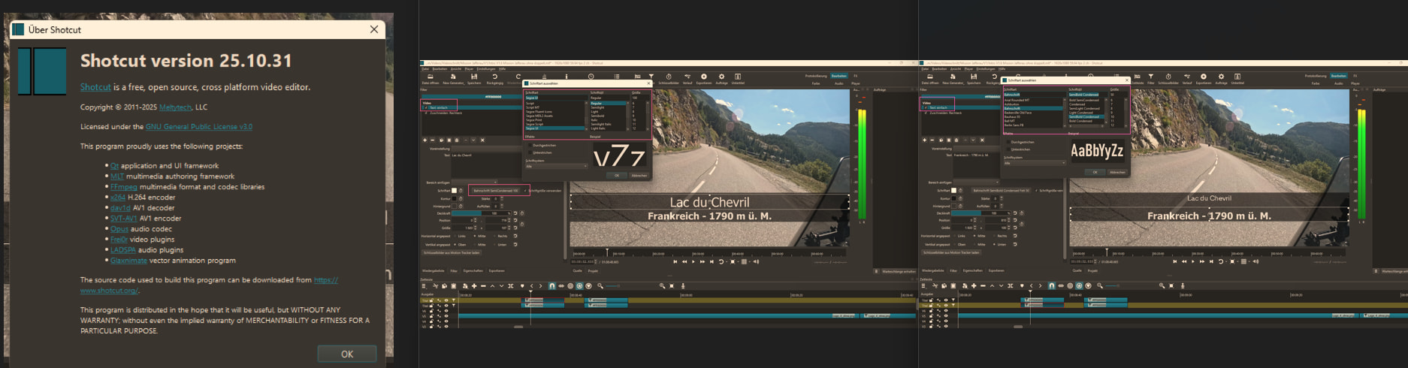Click the Filter funnel icon in left editor toolbar

tap(651, 77)
